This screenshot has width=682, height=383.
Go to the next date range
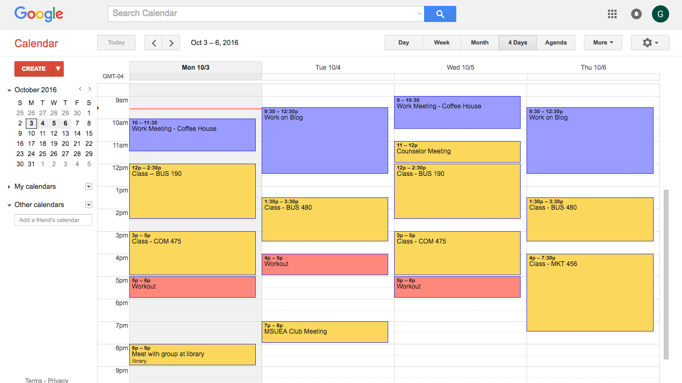[x=171, y=43]
